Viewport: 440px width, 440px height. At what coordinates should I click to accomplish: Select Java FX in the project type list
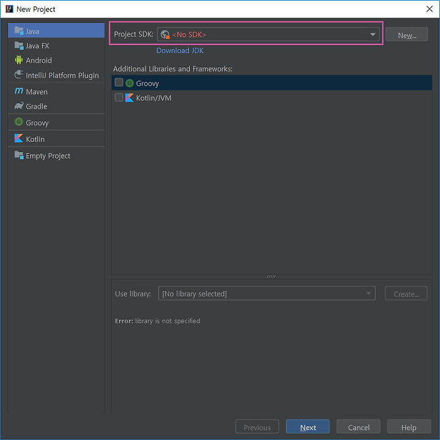(x=56, y=46)
